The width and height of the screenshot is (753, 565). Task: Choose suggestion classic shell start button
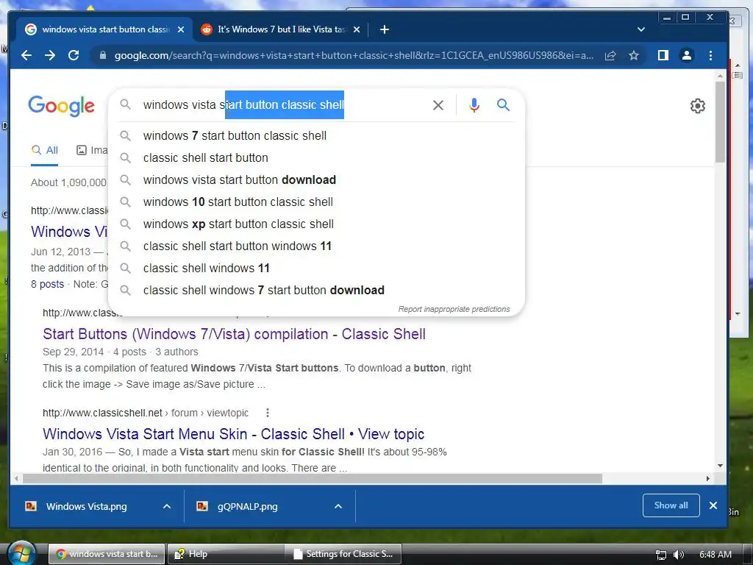pos(316,158)
